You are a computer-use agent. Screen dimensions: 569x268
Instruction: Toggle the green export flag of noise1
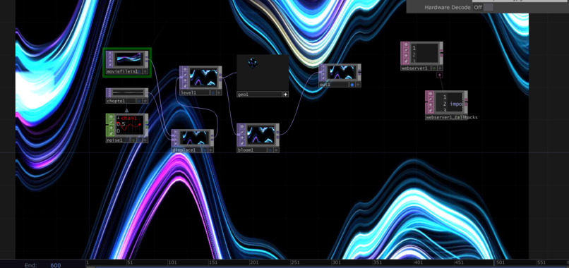click(133, 140)
